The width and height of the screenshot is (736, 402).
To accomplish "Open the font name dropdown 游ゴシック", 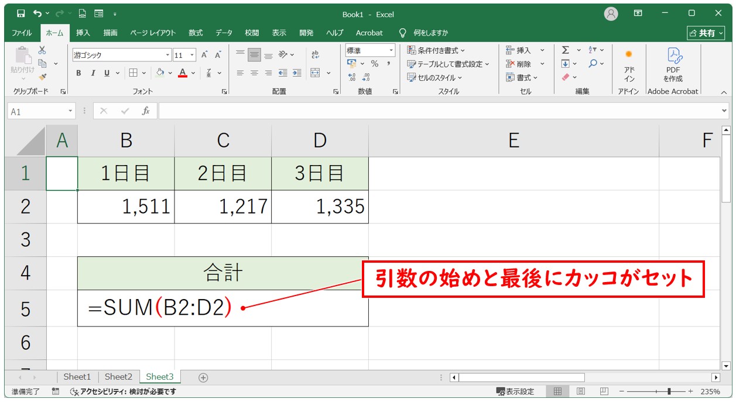I will (x=167, y=55).
